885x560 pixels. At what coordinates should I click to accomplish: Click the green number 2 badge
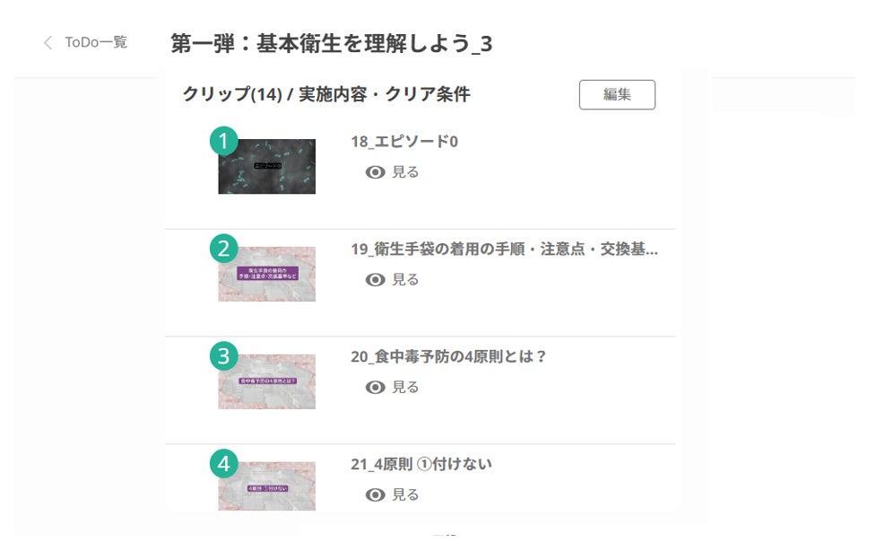(x=224, y=249)
